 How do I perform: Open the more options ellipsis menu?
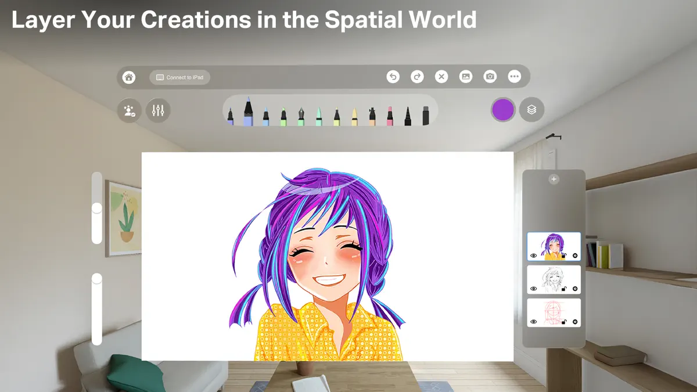[515, 77]
